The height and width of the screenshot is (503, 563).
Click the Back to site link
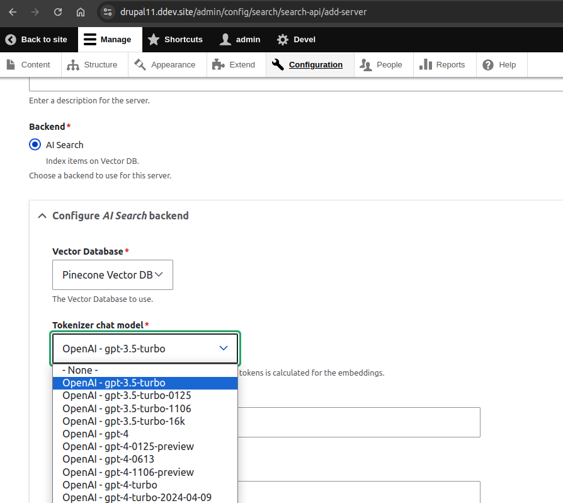point(39,39)
